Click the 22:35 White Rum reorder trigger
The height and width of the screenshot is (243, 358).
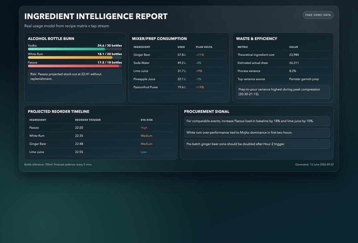pyautogui.click(x=79, y=136)
